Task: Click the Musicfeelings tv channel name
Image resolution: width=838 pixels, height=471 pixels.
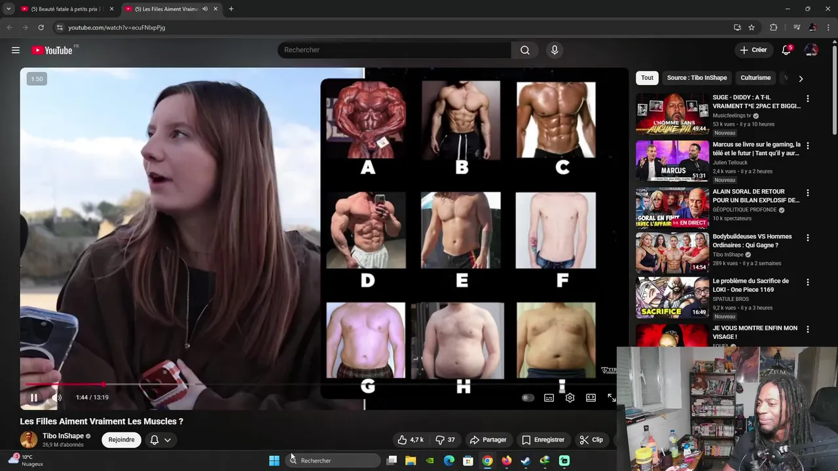Action: pyautogui.click(x=732, y=116)
